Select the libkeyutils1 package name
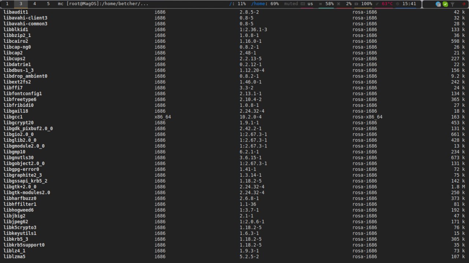469x263 pixels. (20, 233)
